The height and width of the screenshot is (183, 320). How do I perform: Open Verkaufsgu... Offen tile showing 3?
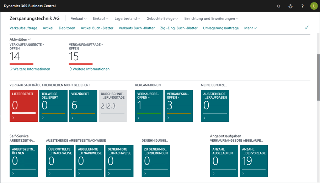(x=178, y=106)
